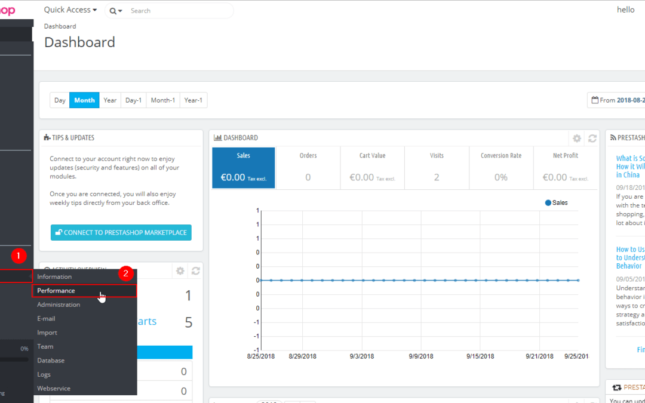Select the Sales stat tile

[x=244, y=168]
